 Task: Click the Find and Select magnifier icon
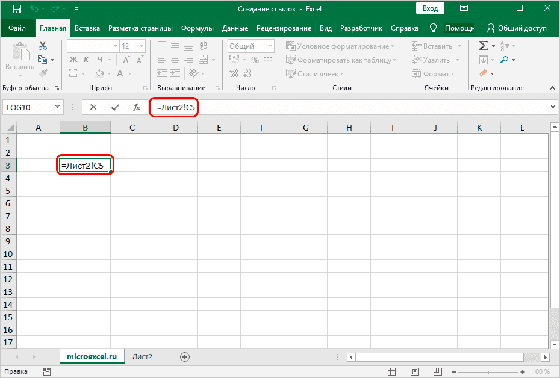coord(503,60)
